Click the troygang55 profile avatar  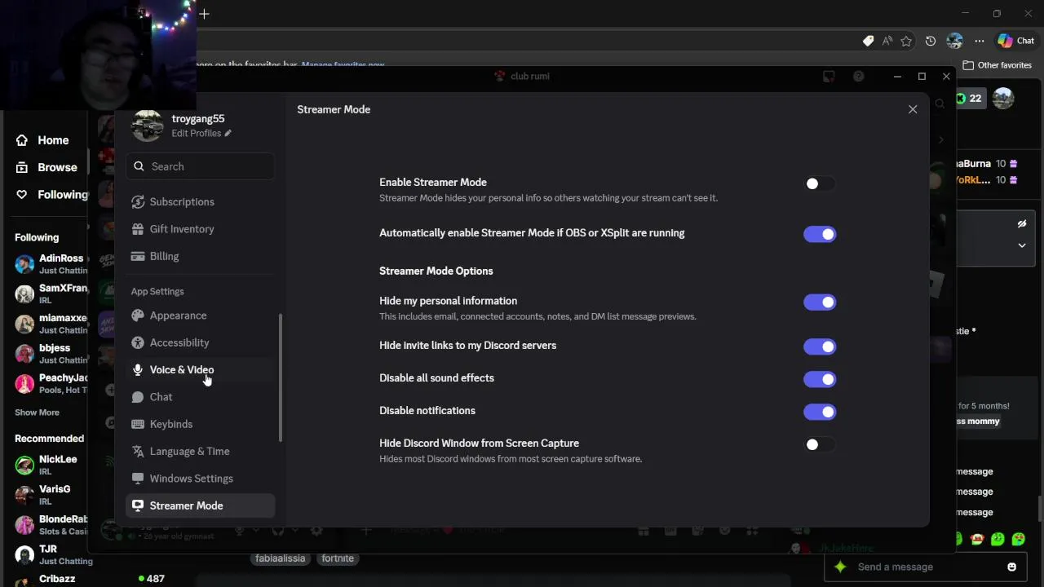[x=148, y=126]
